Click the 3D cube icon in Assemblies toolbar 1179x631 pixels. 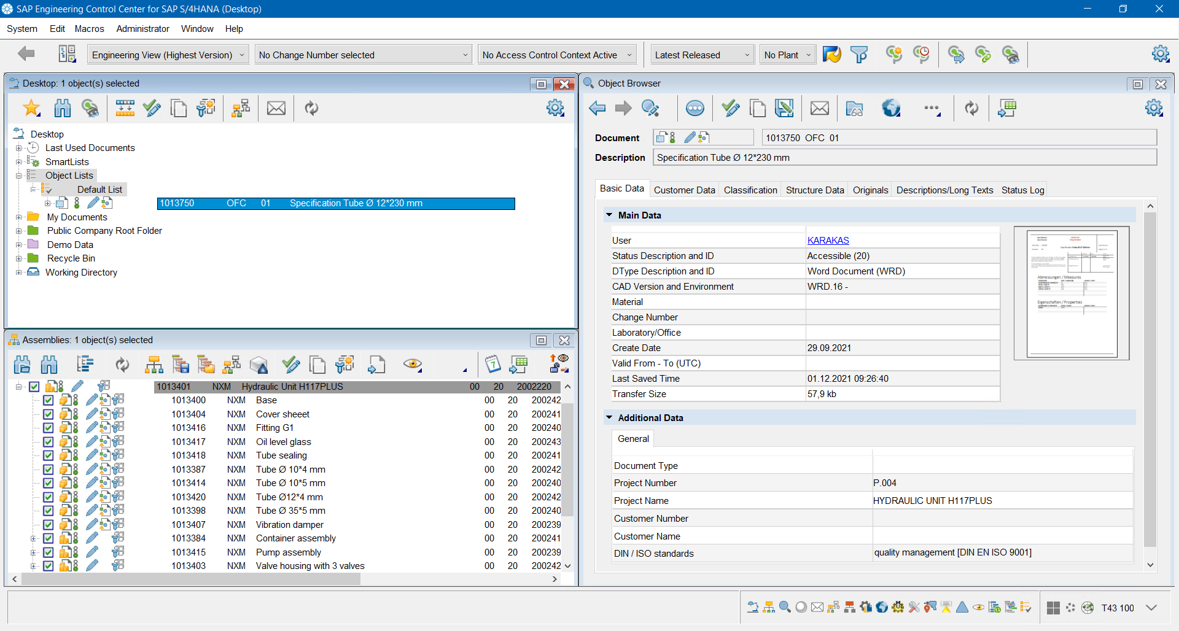[x=259, y=365]
